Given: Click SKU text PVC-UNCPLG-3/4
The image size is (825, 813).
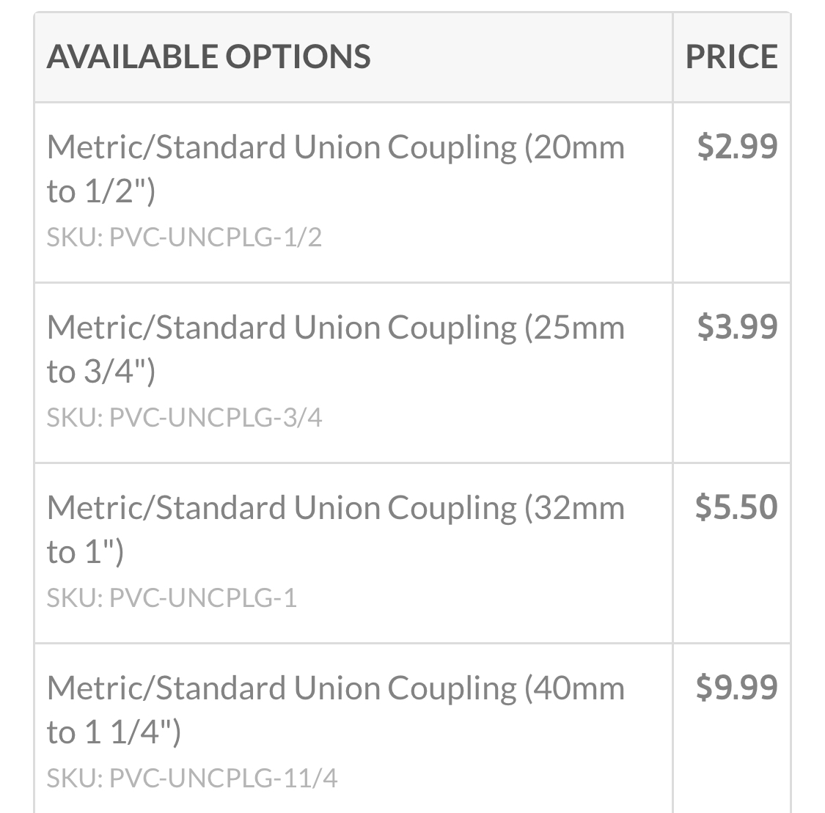Looking at the screenshot, I should [x=184, y=418].
